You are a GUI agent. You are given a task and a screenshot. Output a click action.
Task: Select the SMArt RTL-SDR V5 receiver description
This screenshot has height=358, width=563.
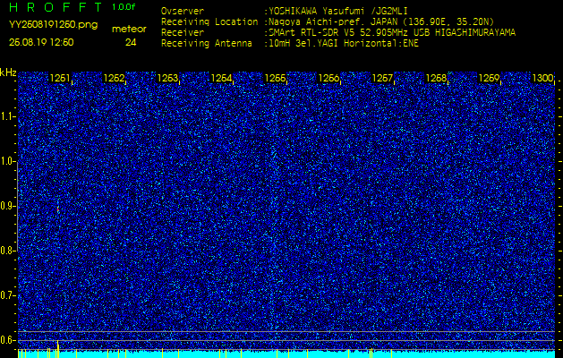tap(392, 33)
